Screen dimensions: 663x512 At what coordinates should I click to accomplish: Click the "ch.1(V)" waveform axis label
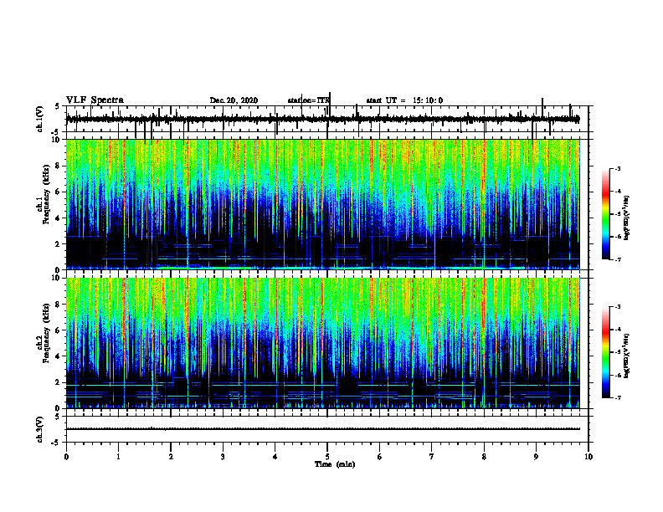[x=40, y=119]
